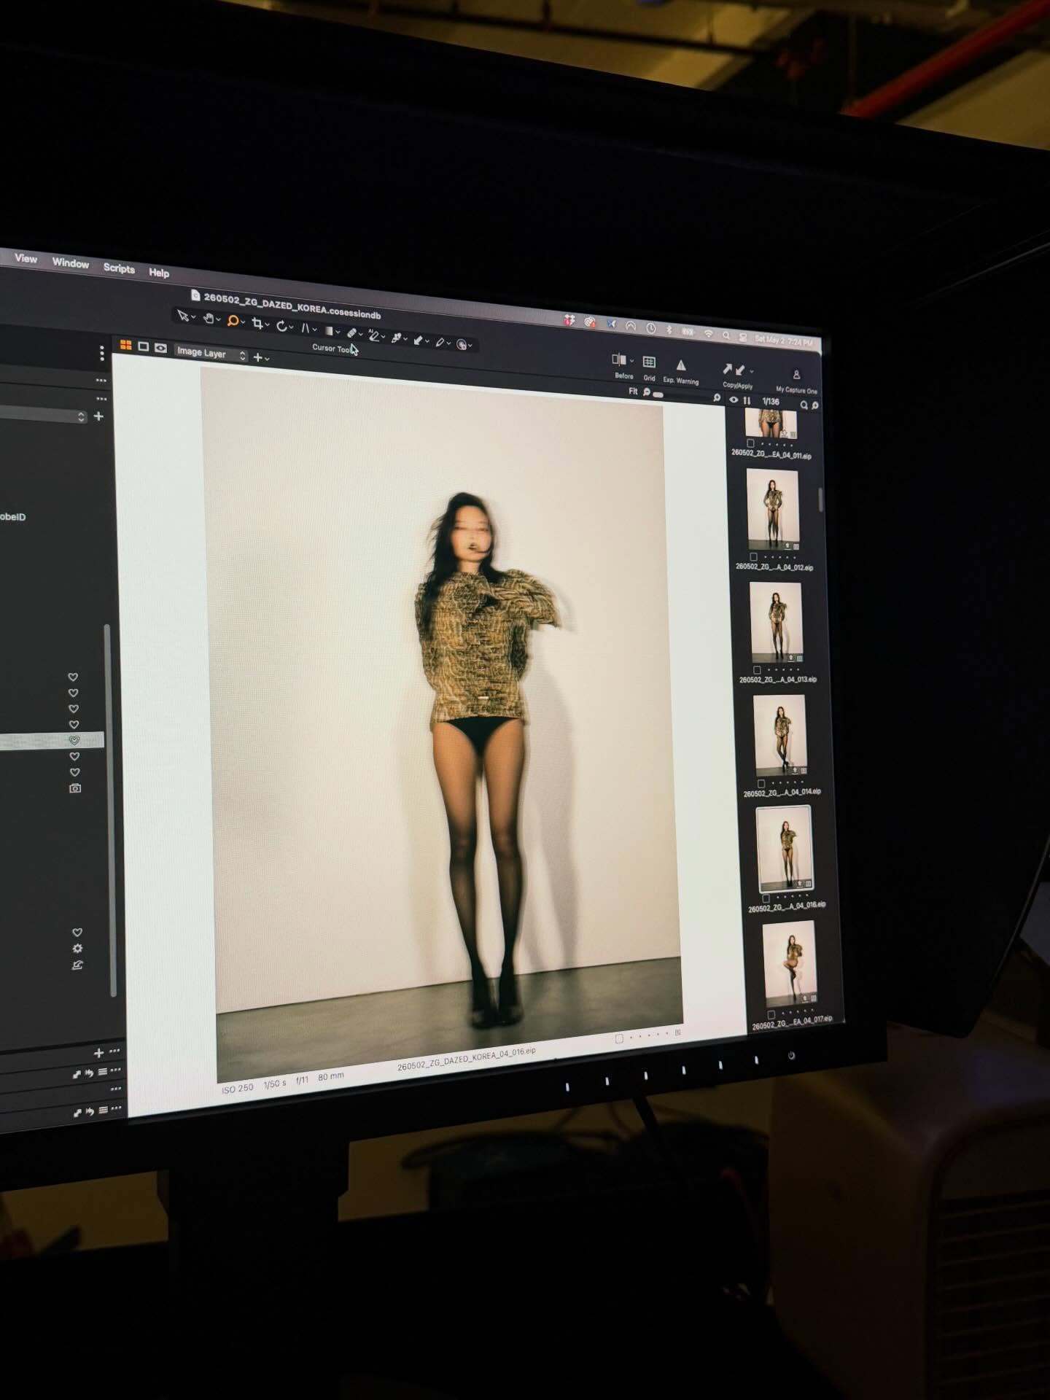This screenshot has width=1050, height=1400.
Task: Select the Keystone correction tool
Action: click(306, 328)
